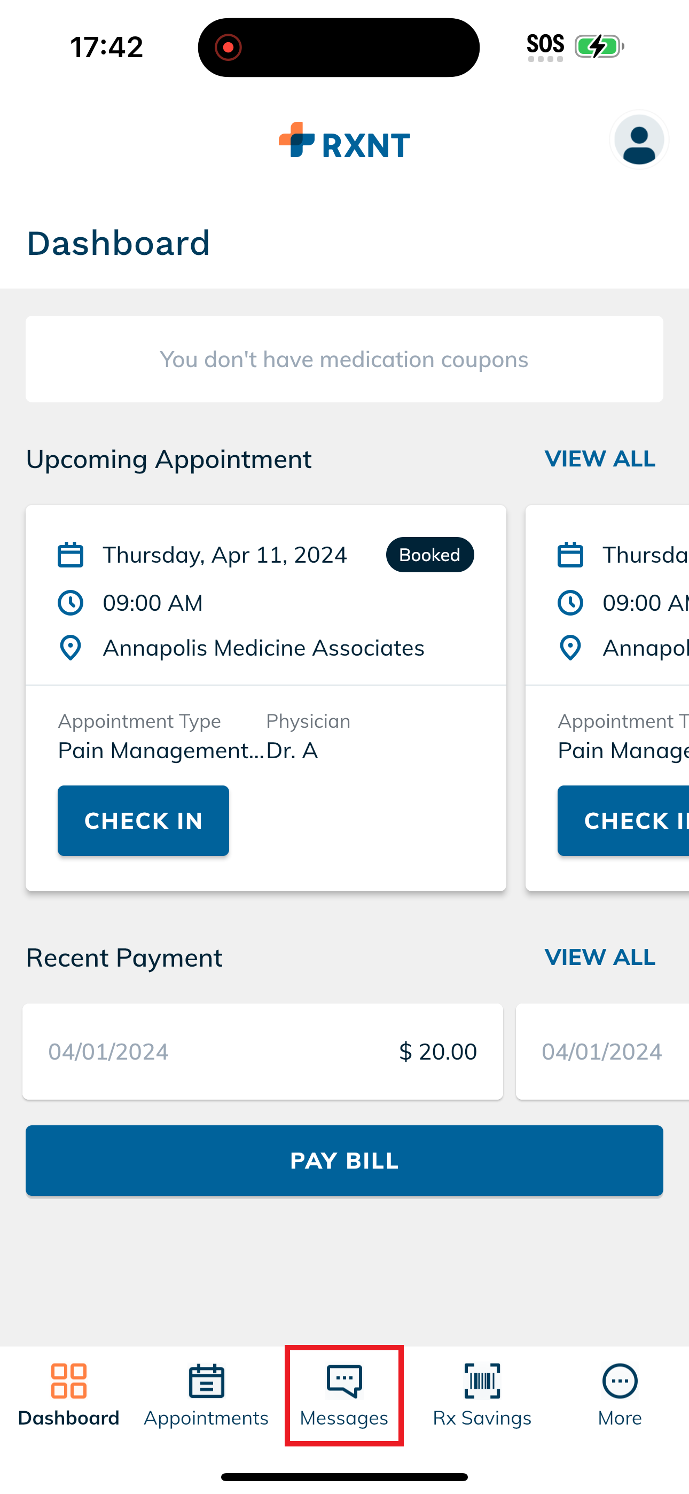View all recent payments

(600, 957)
